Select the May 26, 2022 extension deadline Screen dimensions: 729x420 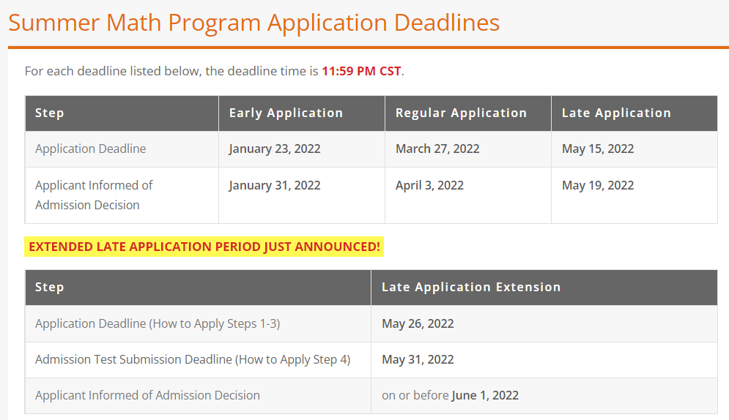(x=418, y=324)
